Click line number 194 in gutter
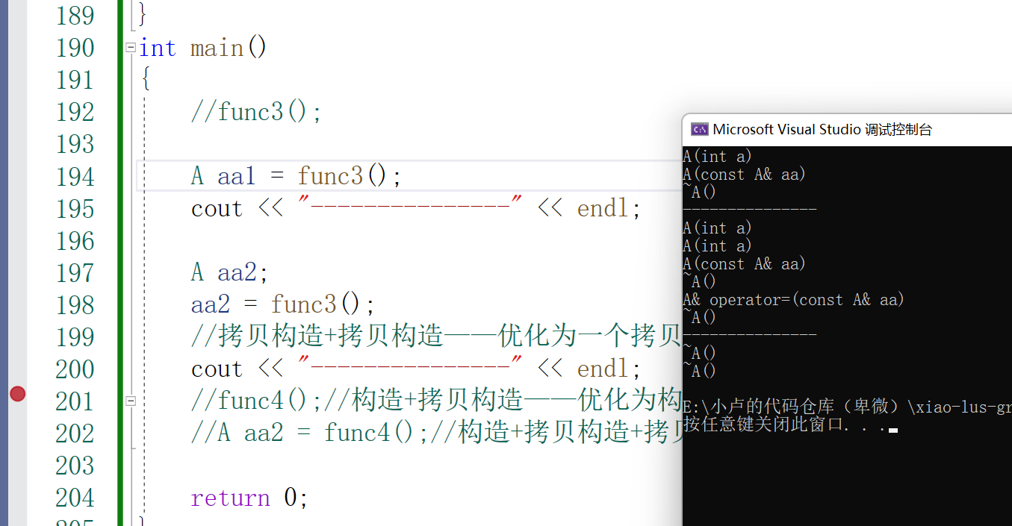Image resolution: width=1012 pixels, height=526 pixels. click(x=75, y=177)
